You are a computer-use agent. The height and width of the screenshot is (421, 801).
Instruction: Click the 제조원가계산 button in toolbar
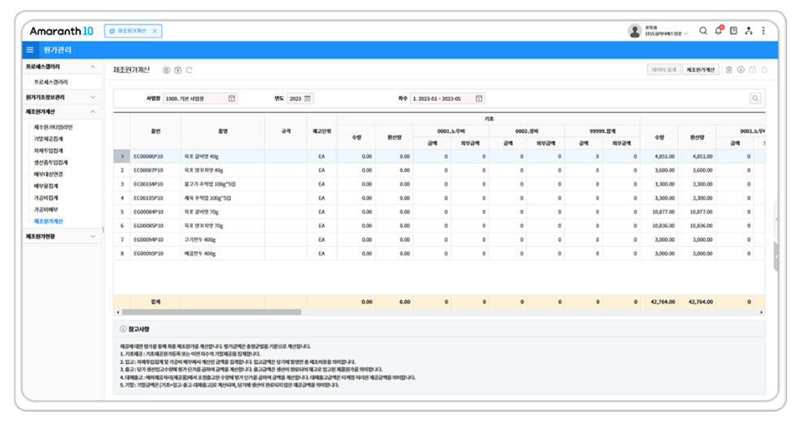click(700, 70)
